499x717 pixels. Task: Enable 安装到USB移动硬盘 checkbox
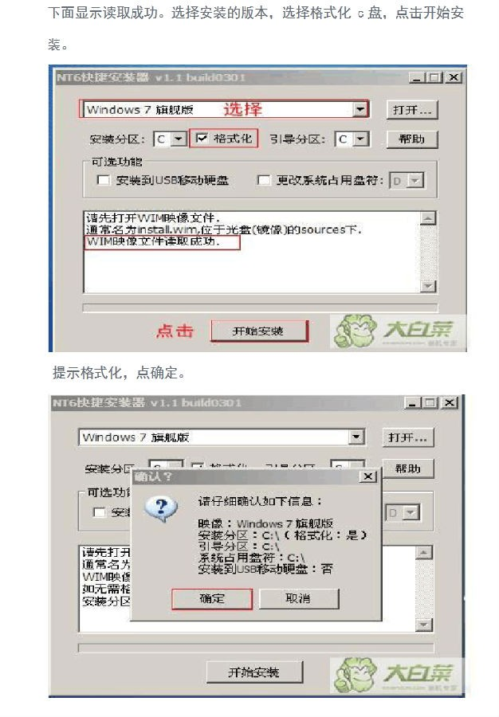coord(104,180)
